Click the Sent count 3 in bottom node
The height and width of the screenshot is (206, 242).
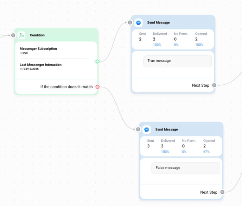click(148, 146)
